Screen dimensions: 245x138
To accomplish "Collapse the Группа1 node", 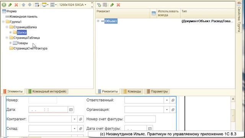I will pyautogui.click(x=3, y=22).
